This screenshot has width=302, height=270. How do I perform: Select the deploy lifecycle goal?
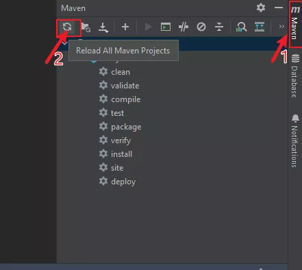point(117,182)
